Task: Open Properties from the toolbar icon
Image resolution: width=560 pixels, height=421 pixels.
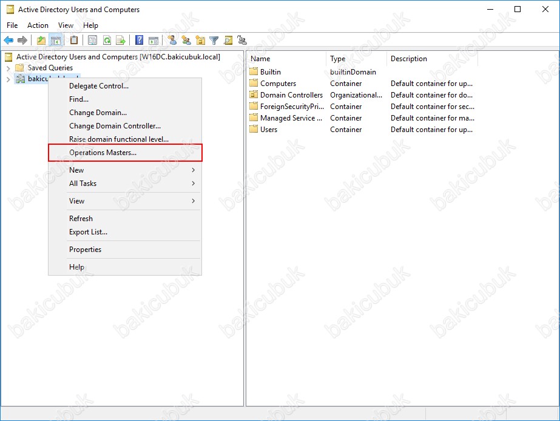Action: tap(92, 40)
